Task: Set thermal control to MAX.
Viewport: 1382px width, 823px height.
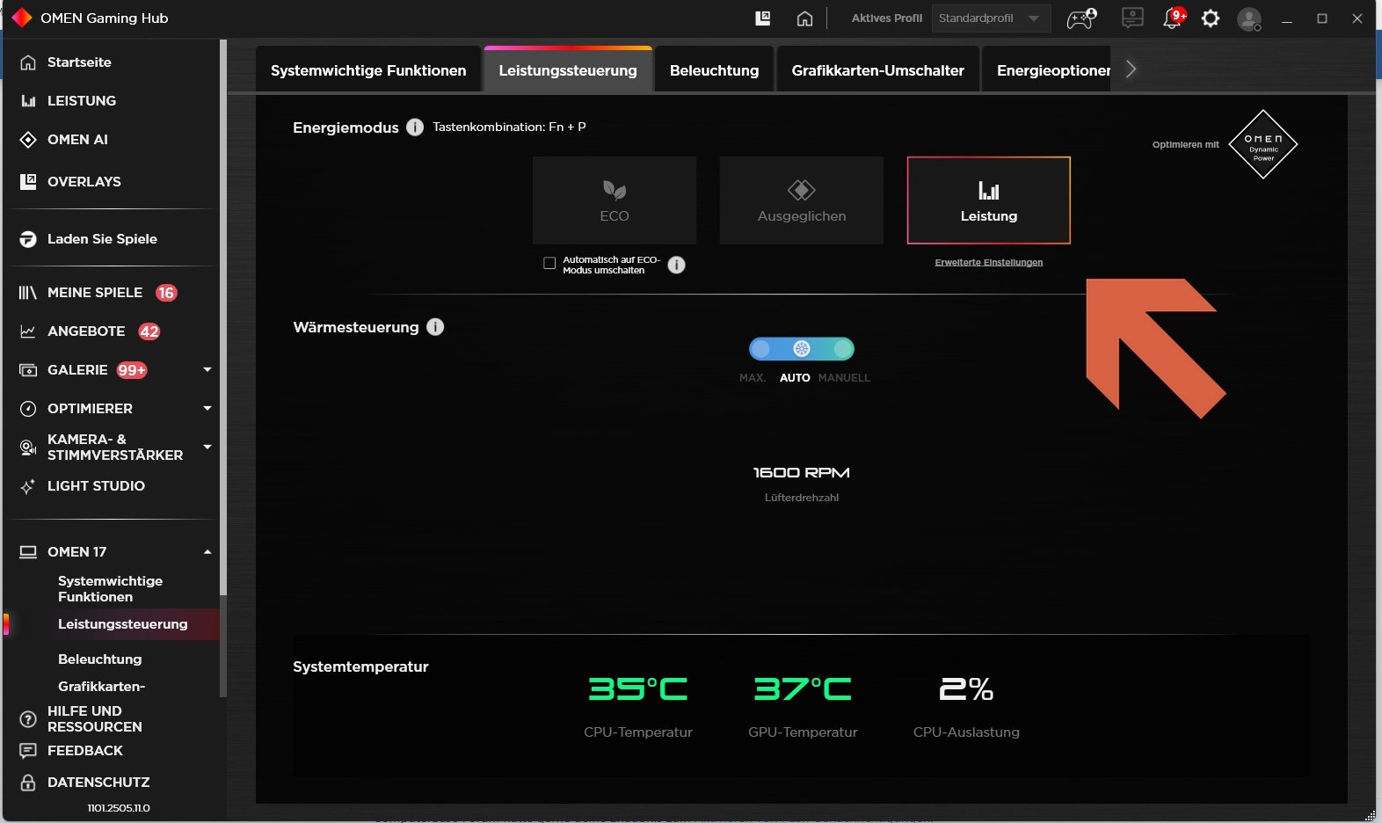Action: (x=753, y=378)
